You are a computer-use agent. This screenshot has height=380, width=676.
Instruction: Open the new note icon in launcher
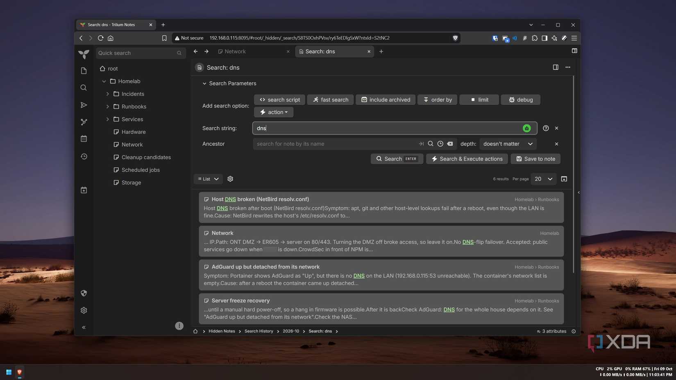[x=84, y=71]
